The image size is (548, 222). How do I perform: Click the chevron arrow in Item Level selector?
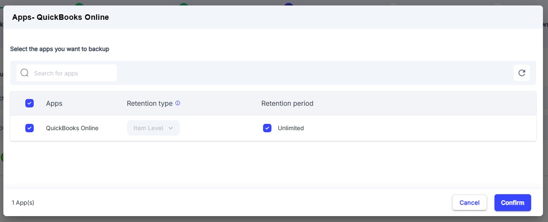click(x=171, y=128)
